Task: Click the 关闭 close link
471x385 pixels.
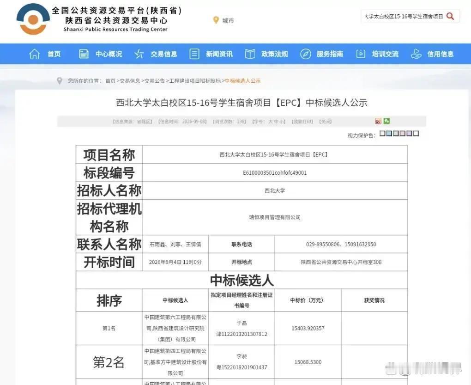Action: click(326, 122)
